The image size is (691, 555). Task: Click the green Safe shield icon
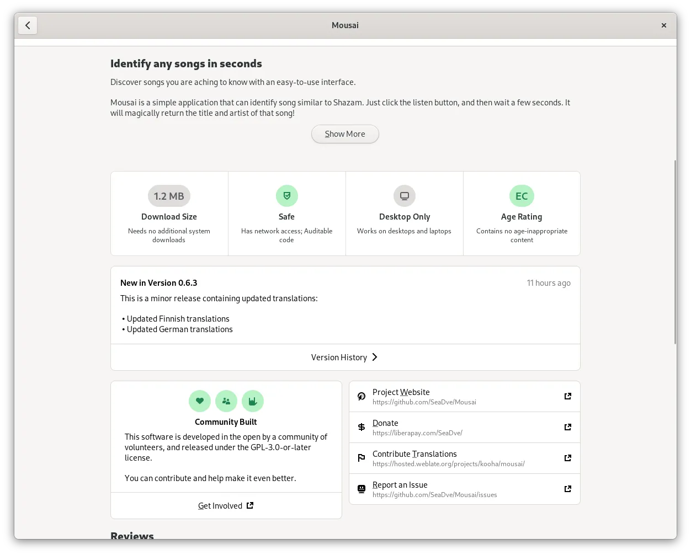286,196
